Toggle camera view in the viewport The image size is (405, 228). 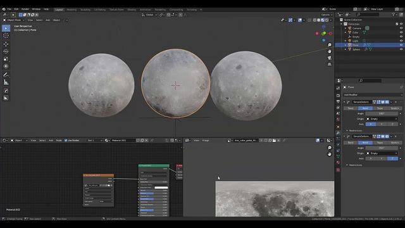[x=330, y=58]
